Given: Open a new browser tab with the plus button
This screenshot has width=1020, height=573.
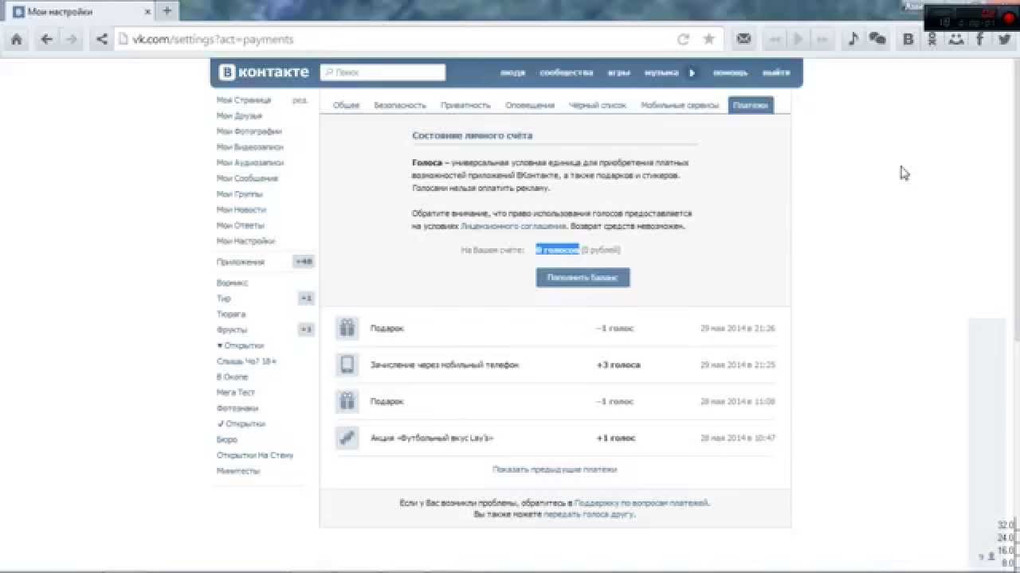Looking at the screenshot, I should pos(167,11).
